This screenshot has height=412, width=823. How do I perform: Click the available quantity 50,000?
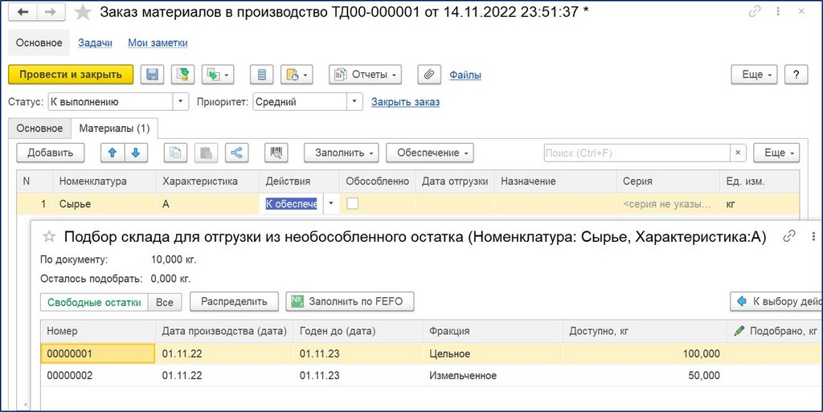click(645, 376)
